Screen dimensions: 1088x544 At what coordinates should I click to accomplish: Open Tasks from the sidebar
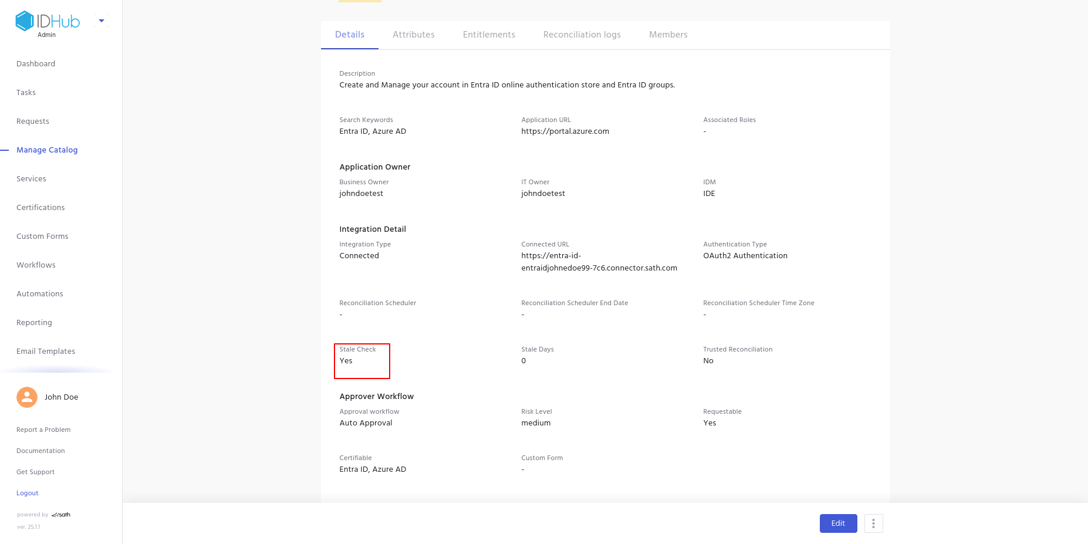[x=26, y=93]
